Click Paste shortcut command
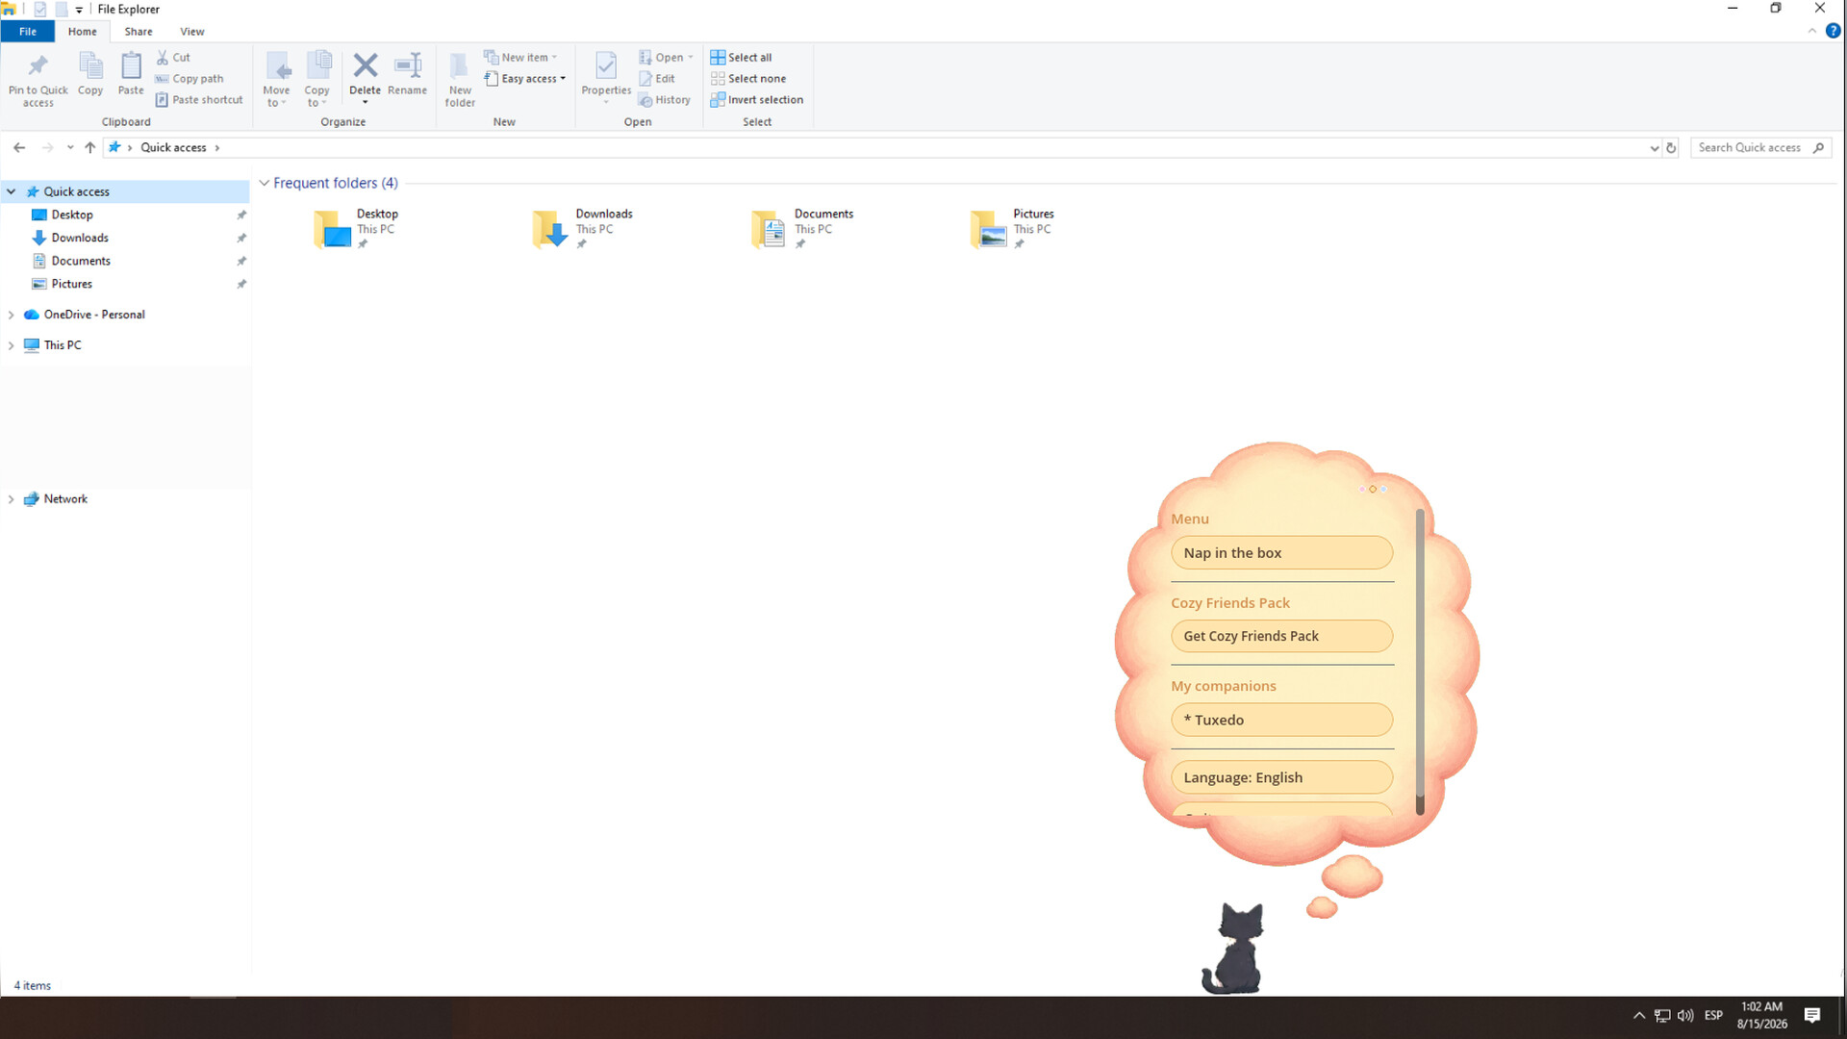The height and width of the screenshot is (1039, 1847). 199,100
